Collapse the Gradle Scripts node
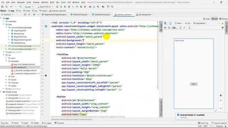 click(1, 92)
